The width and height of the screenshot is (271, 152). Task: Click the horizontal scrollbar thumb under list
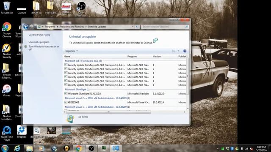click(x=108, y=112)
